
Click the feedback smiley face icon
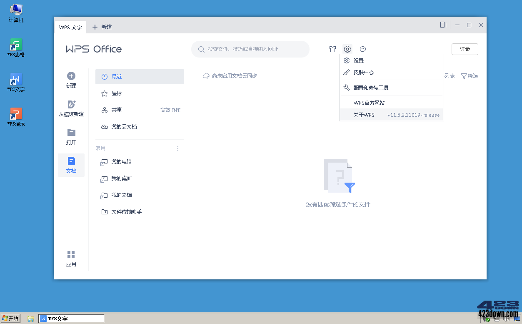pyautogui.click(x=362, y=49)
